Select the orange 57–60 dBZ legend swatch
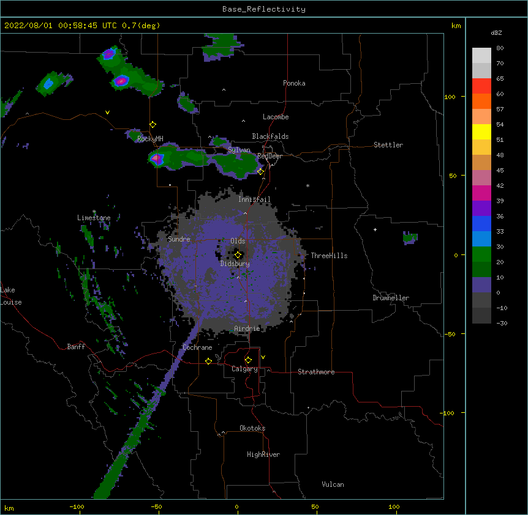The image size is (528, 515). [481, 102]
